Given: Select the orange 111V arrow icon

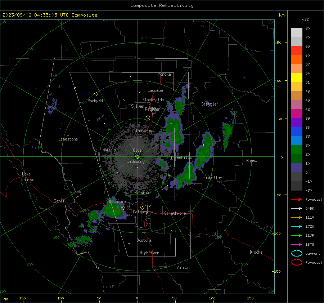Looking at the screenshot, I should pyautogui.click(x=297, y=217).
